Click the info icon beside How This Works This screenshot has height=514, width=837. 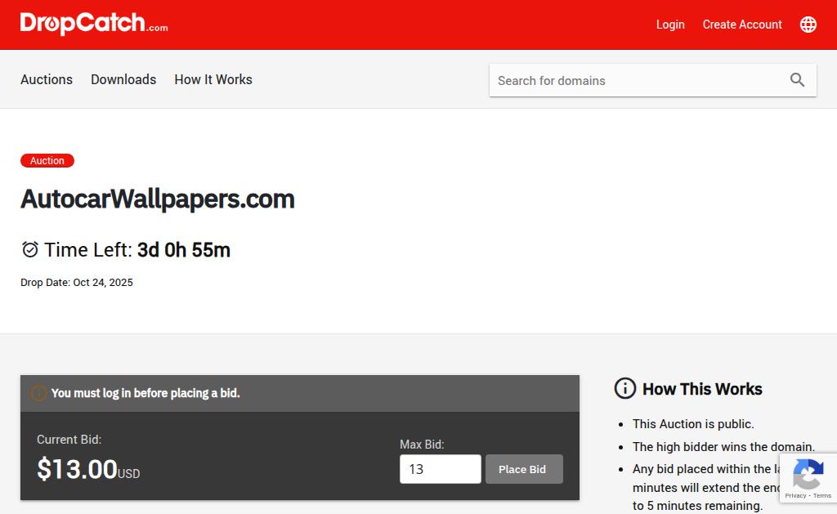[x=625, y=389]
